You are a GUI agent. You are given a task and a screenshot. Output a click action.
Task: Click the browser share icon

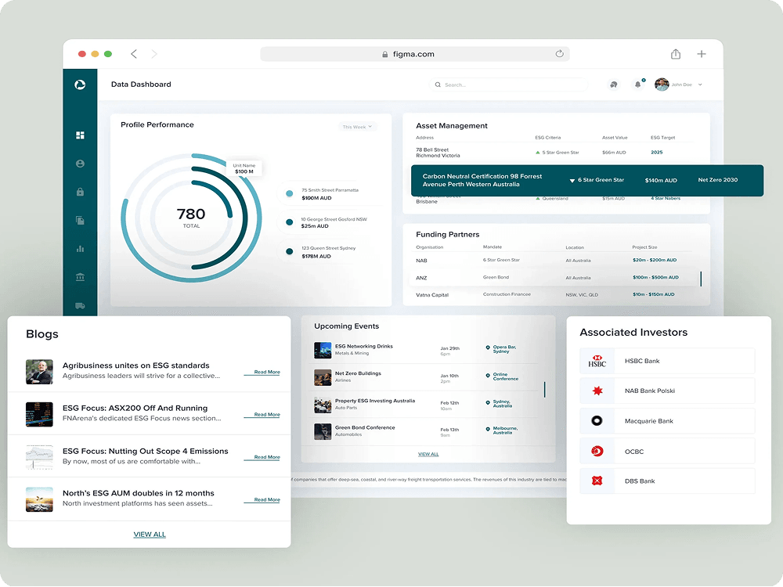coord(676,54)
